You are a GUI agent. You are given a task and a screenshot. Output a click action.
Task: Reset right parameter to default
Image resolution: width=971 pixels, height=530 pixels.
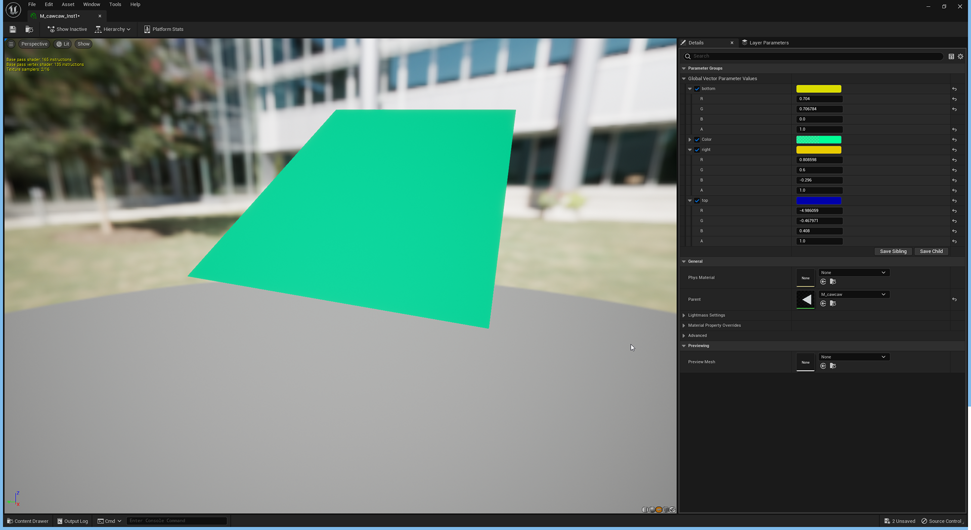[x=954, y=150]
